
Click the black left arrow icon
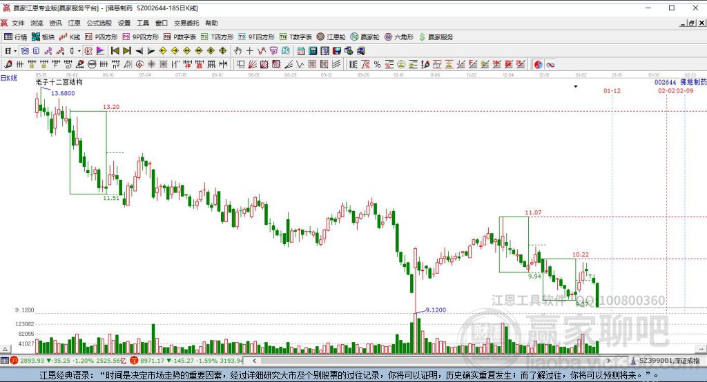click(x=139, y=51)
